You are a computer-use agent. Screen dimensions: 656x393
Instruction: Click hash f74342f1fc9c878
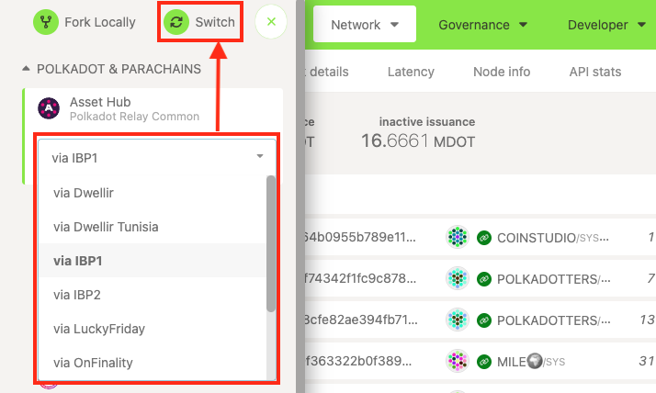coord(361,278)
